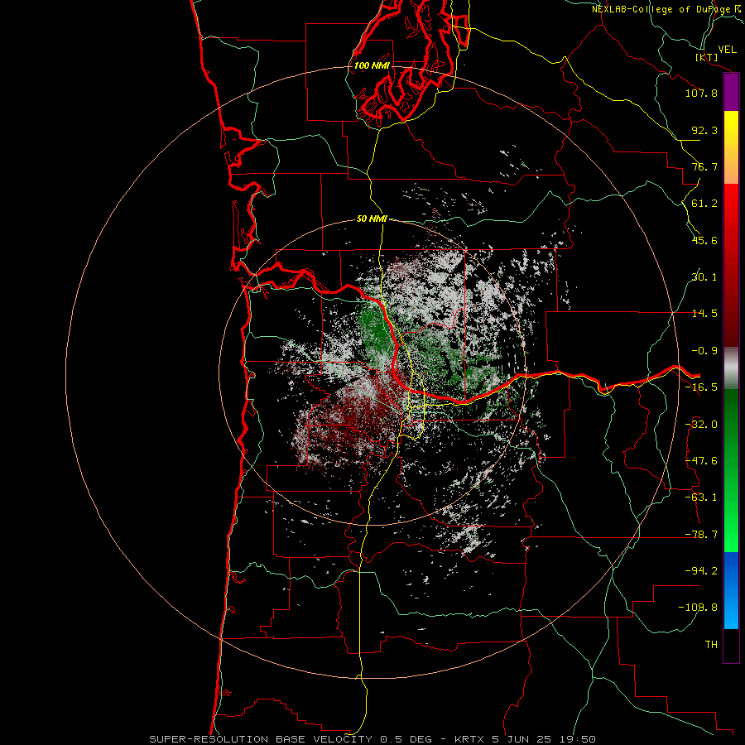Click the -109.8 velocity scale value
Screen dimensions: 745x745
[698, 608]
